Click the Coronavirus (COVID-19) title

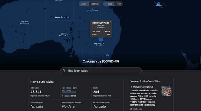pos(101,61)
